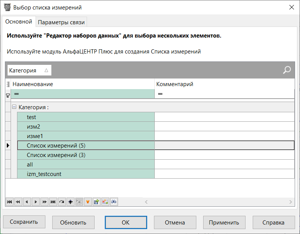This screenshot has width=300, height=234.
Task: Open filter editor with orange funnel icon
Action: (x=88, y=202)
